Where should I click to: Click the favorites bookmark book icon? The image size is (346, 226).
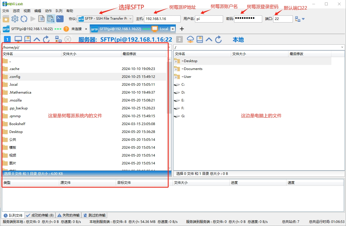6,19
